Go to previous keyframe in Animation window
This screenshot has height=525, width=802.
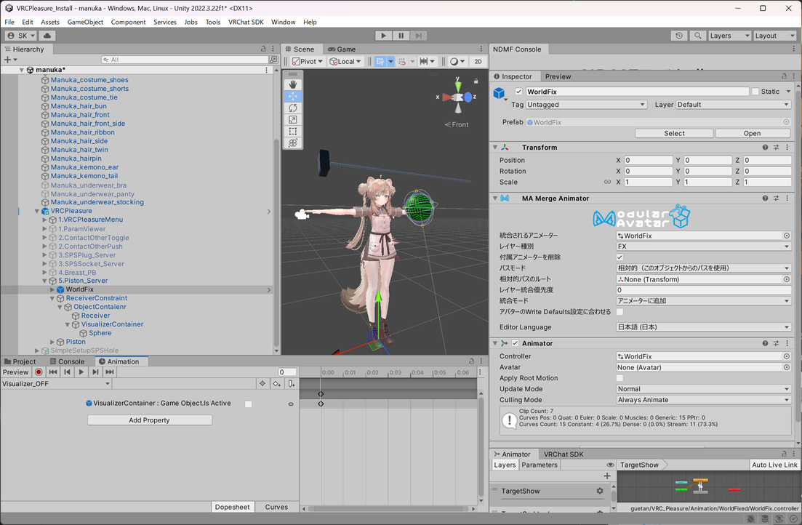pyautogui.click(x=67, y=372)
